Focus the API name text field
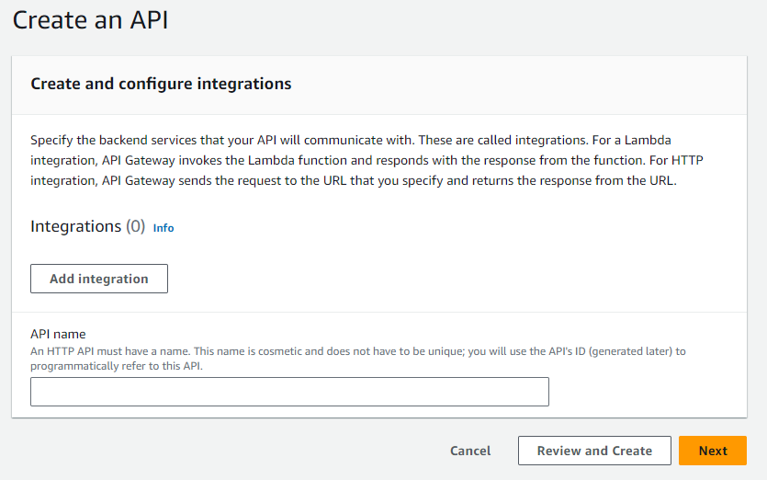 (x=289, y=392)
